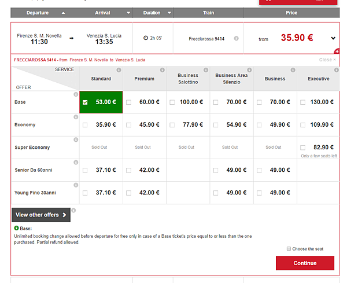Click info icon next to View other offers
The height and width of the screenshot is (283, 347).
pos(73,210)
